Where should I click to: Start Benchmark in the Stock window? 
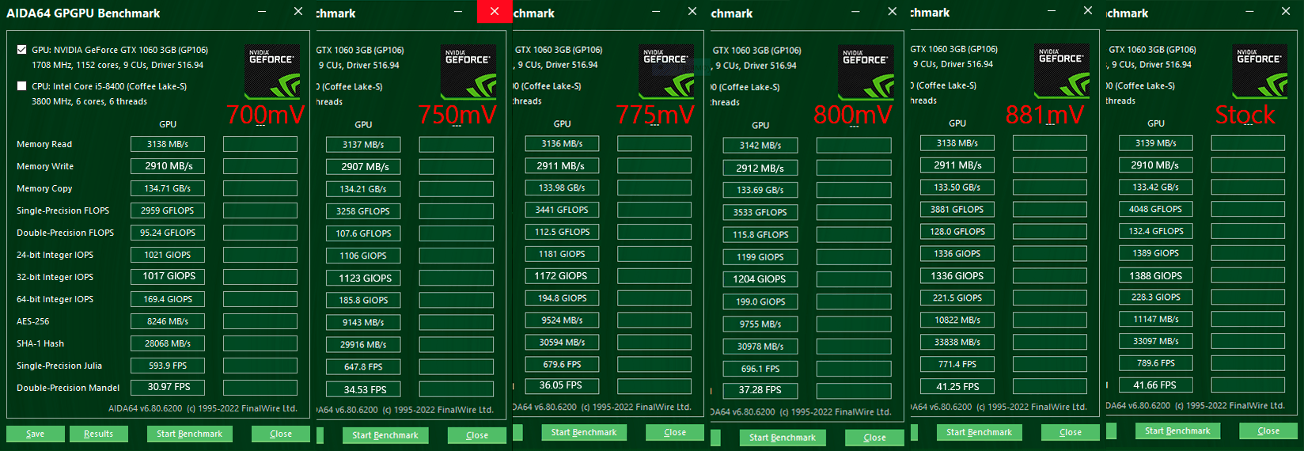coord(1177,430)
